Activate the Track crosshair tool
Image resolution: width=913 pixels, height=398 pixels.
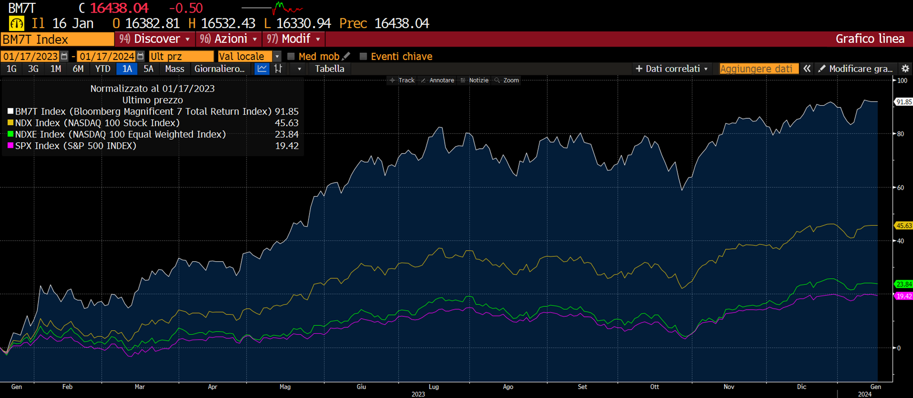(x=402, y=80)
